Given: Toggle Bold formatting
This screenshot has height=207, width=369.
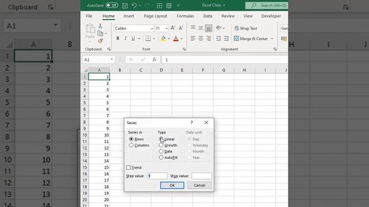Looking at the screenshot, I should click(118, 39).
